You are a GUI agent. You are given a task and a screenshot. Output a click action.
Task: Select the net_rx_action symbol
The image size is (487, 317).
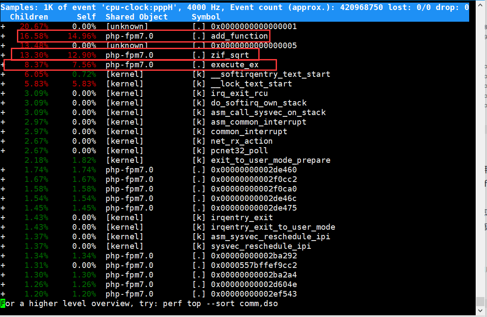(242, 141)
